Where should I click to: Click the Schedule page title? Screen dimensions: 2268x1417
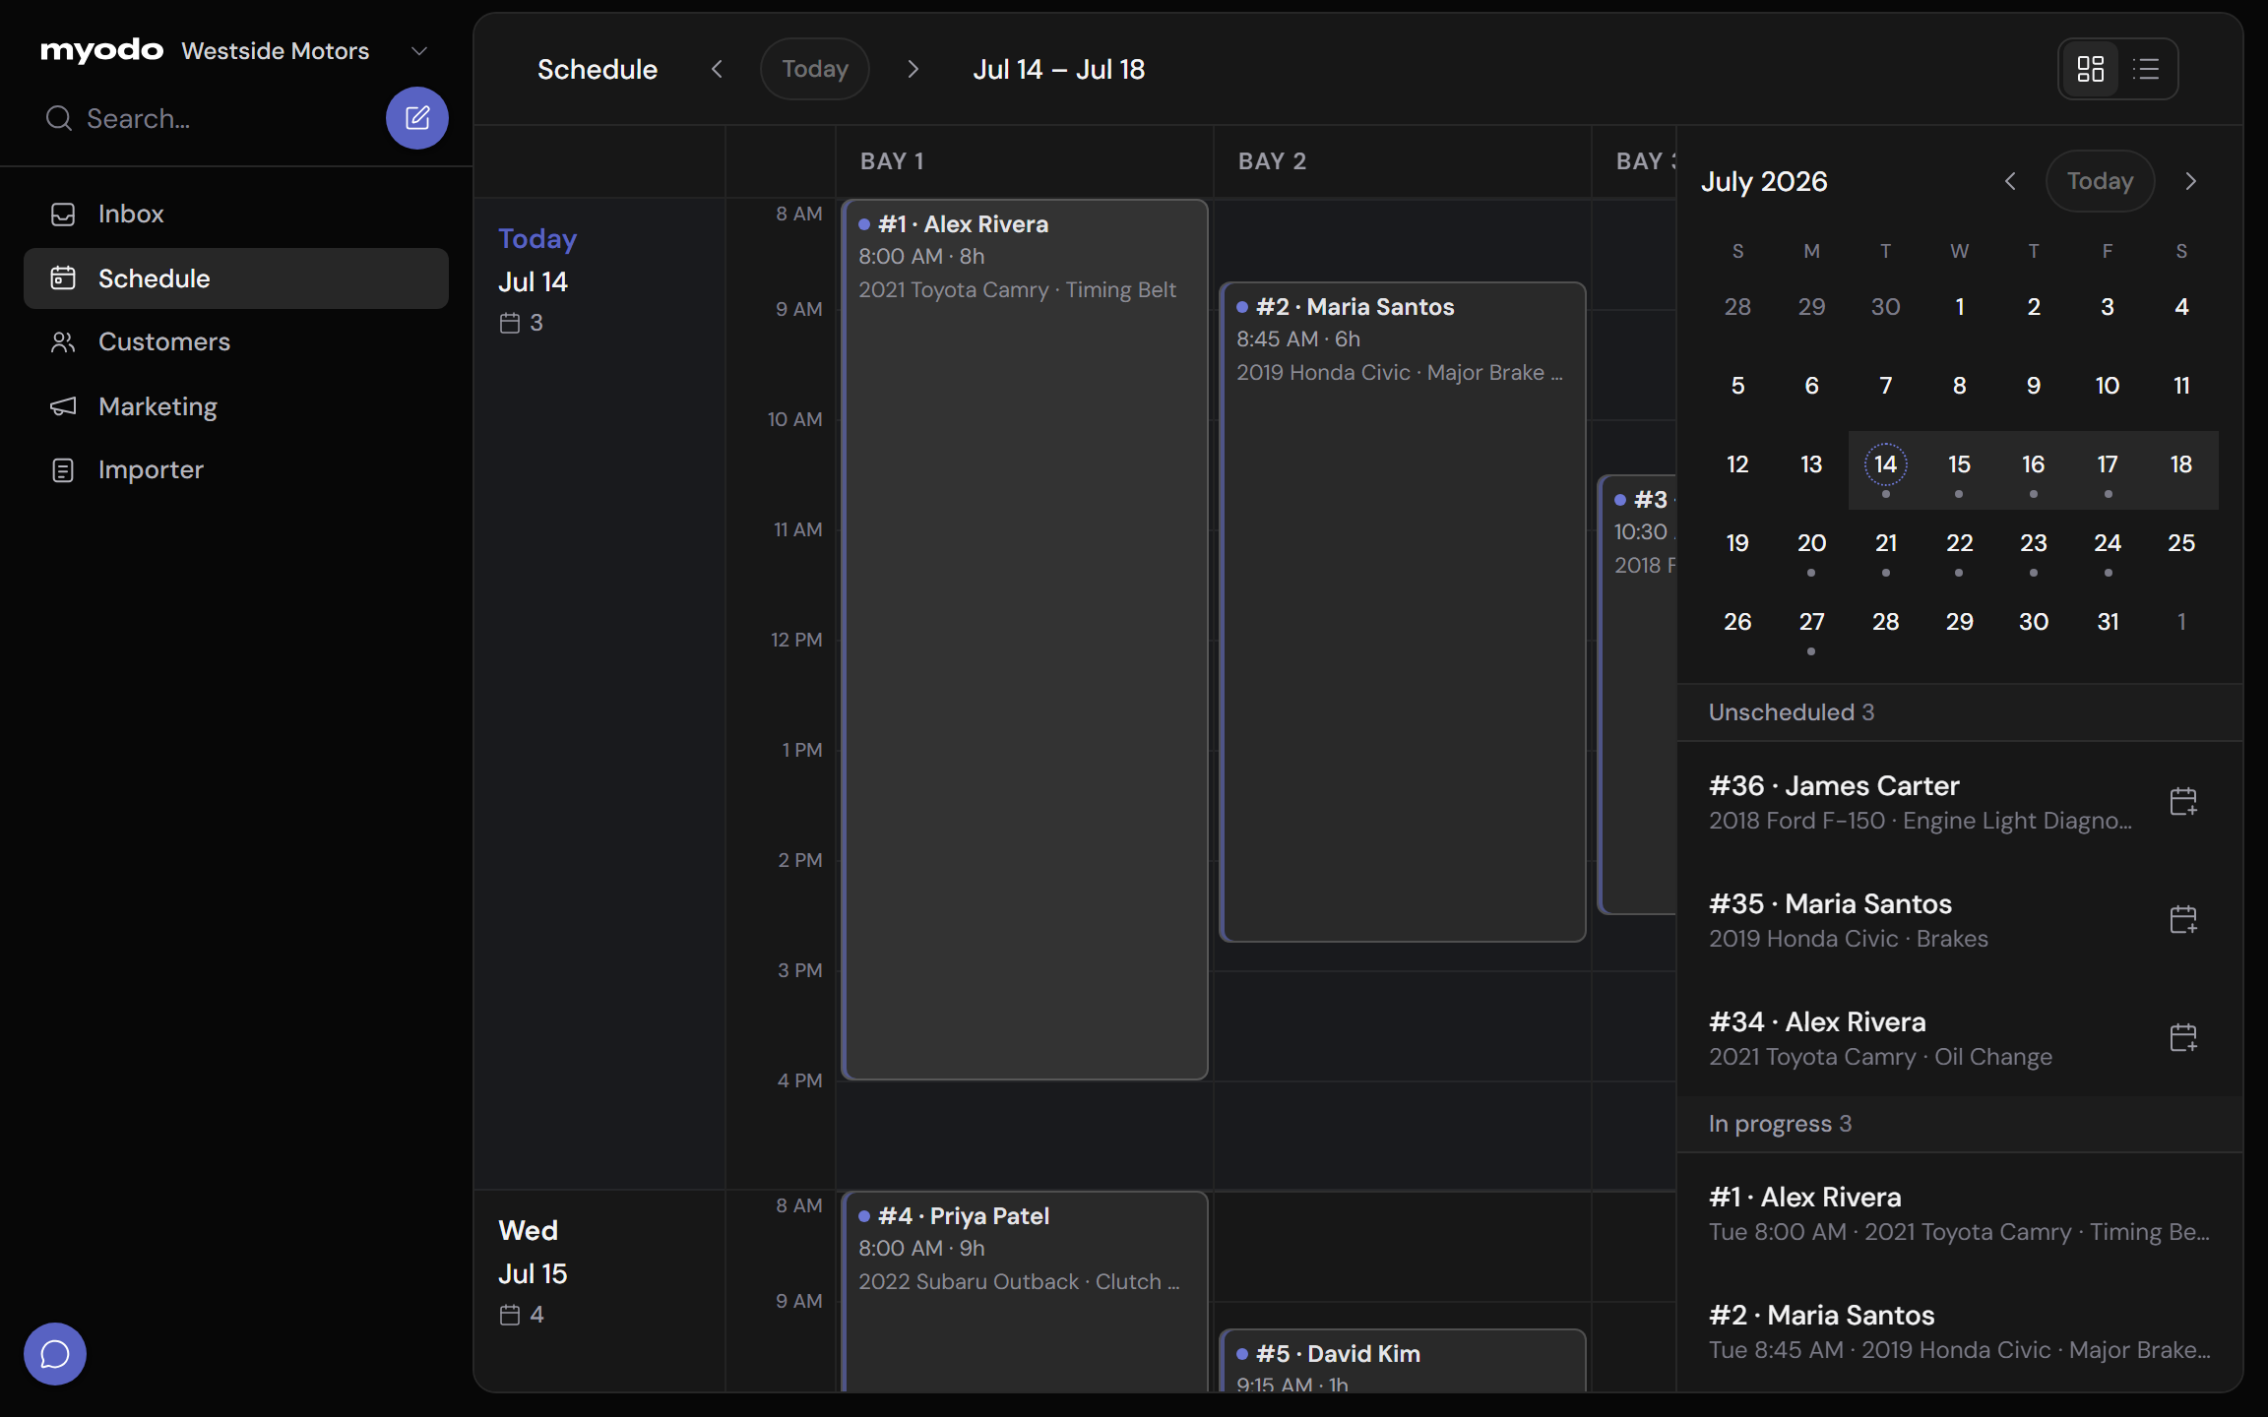597,69
